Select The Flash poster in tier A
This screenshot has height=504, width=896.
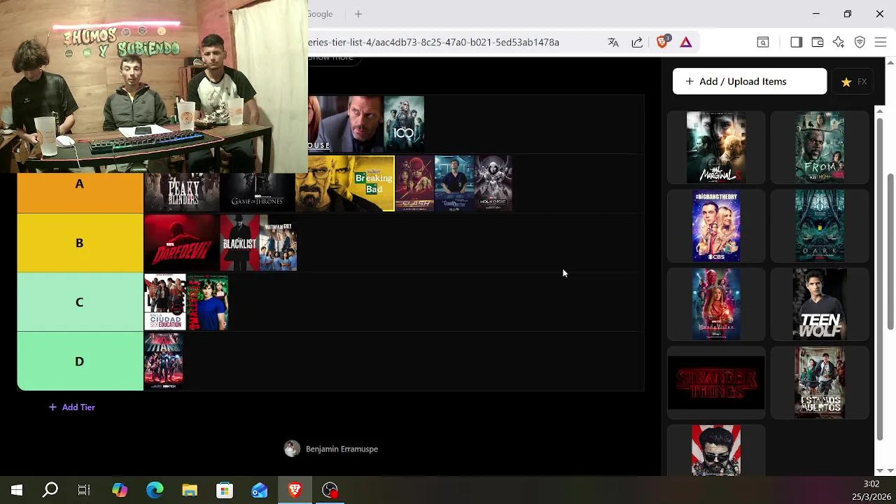pos(415,183)
